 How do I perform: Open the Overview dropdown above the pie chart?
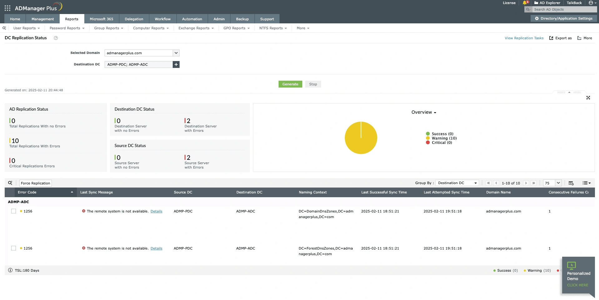(423, 112)
